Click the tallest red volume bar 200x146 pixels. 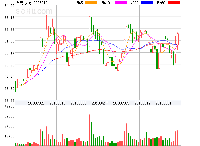(x=89, y=130)
